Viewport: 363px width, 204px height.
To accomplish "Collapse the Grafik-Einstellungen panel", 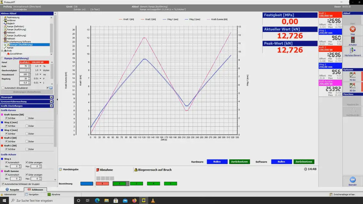I will coord(52,106).
